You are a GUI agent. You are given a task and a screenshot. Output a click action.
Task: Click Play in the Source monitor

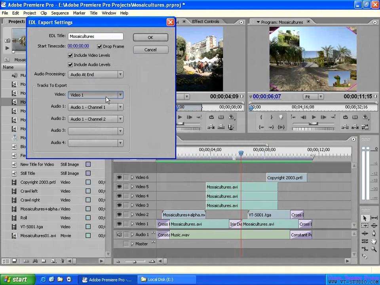pyautogui.click(x=180, y=117)
